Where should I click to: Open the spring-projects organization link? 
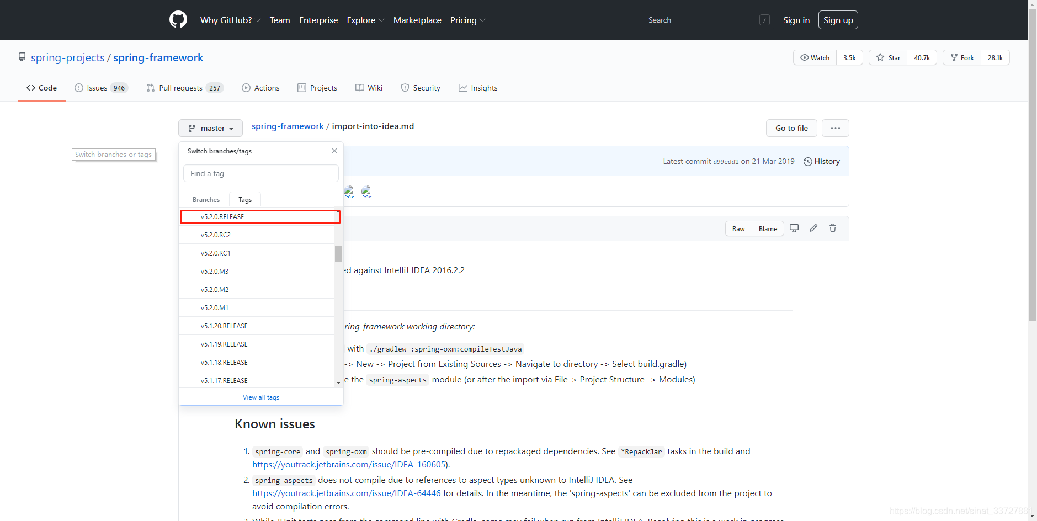(x=67, y=58)
